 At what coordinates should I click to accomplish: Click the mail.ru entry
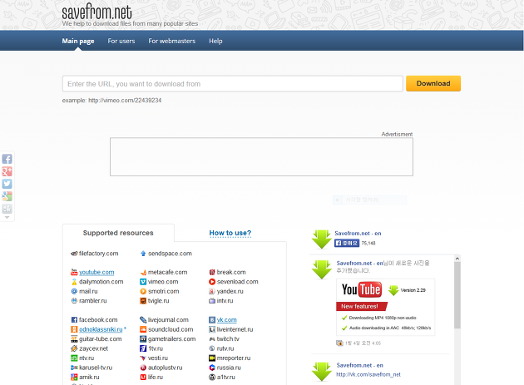tap(84, 291)
